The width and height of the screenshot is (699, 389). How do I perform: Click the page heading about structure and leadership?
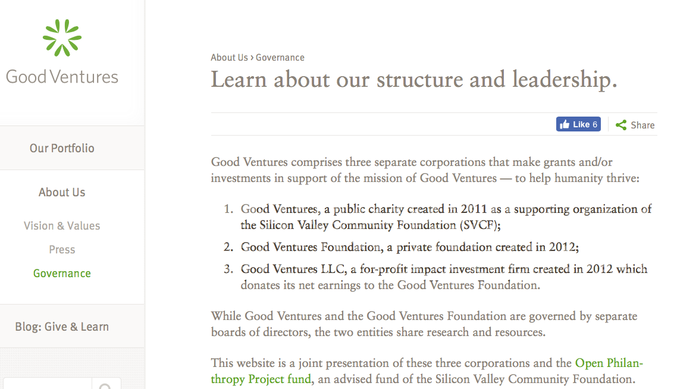click(413, 79)
